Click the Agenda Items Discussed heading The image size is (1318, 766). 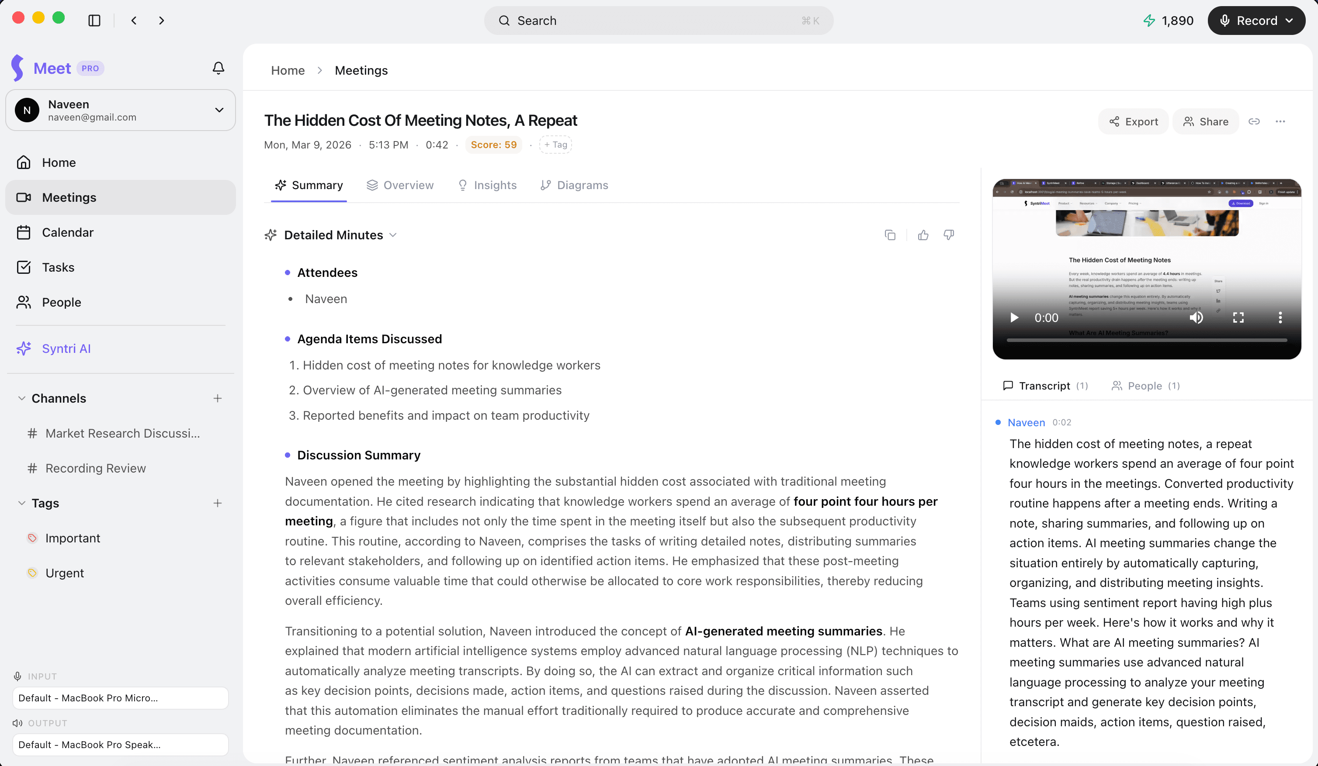click(x=369, y=339)
